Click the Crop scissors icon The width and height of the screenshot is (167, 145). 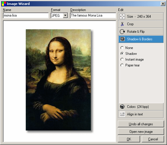coord(122,24)
